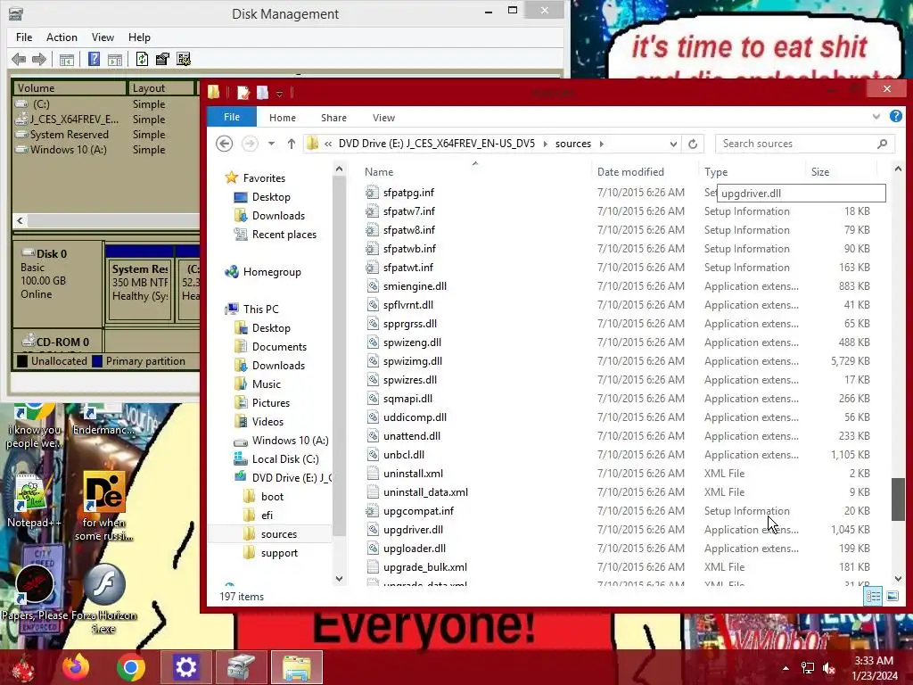Open the Music folder under This PC
Viewport: 913px width, 685px height.
click(x=266, y=384)
